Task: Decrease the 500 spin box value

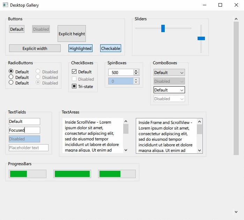Action: tap(136, 74)
